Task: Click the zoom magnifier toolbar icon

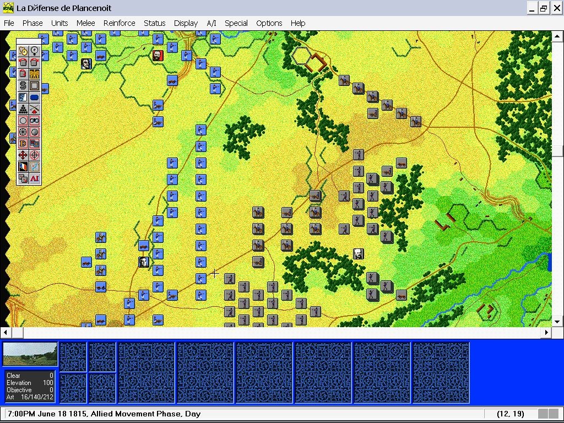Action: 35,51
